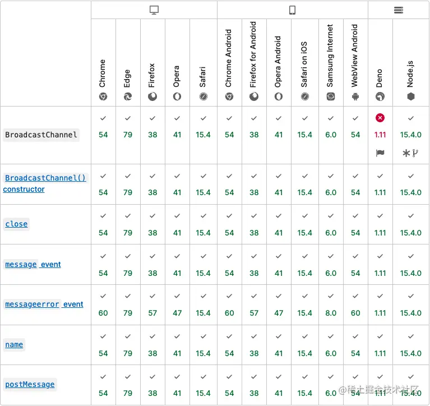
Task: Click the Chrome browser icon under desktop
Action: [103, 96]
